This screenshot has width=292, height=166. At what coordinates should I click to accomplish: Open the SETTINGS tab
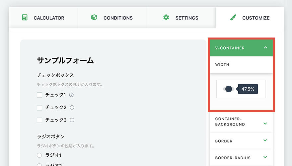coord(181,18)
